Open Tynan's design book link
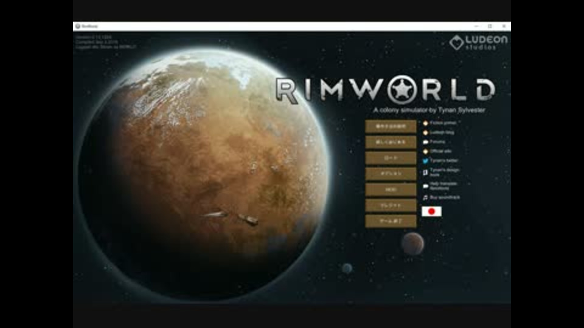This screenshot has width=584, height=328. click(444, 172)
